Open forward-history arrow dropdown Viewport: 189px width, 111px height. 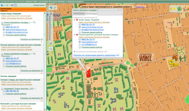point(9,5)
